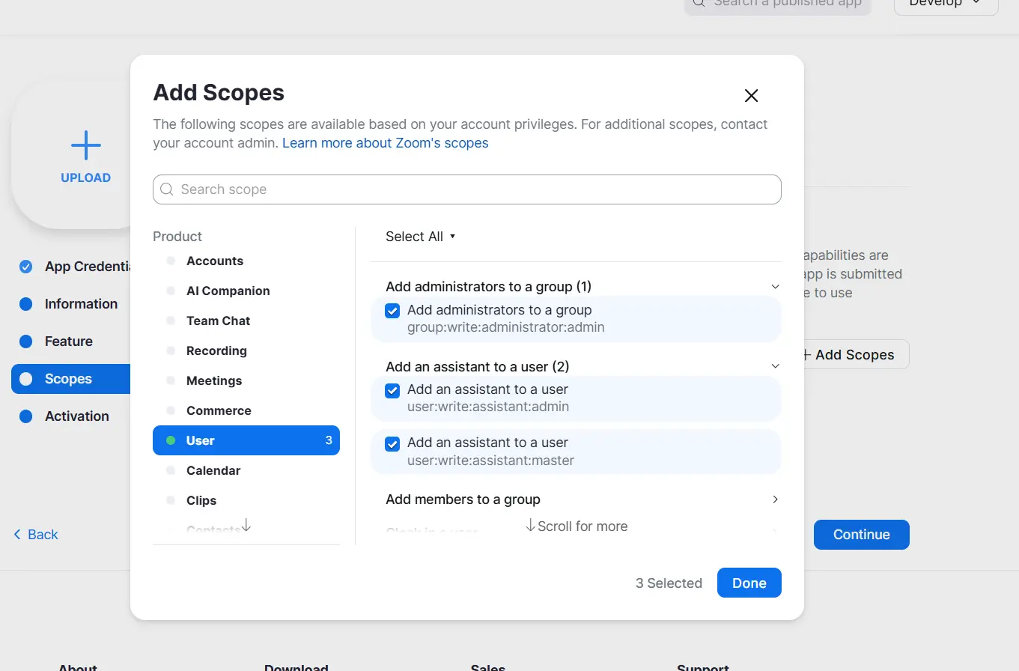Open the Activation step in sidebar
The width and height of the screenshot is (1019, 671).
76,416
